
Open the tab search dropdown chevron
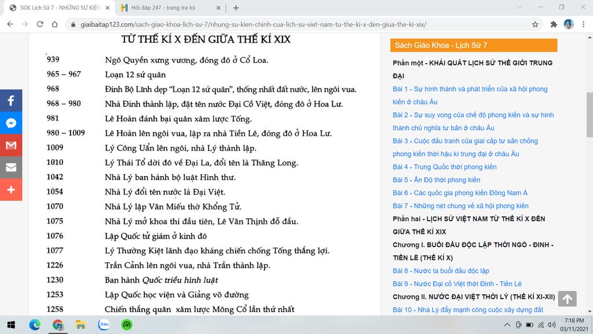pyautogui.click(x=519, y=7)
